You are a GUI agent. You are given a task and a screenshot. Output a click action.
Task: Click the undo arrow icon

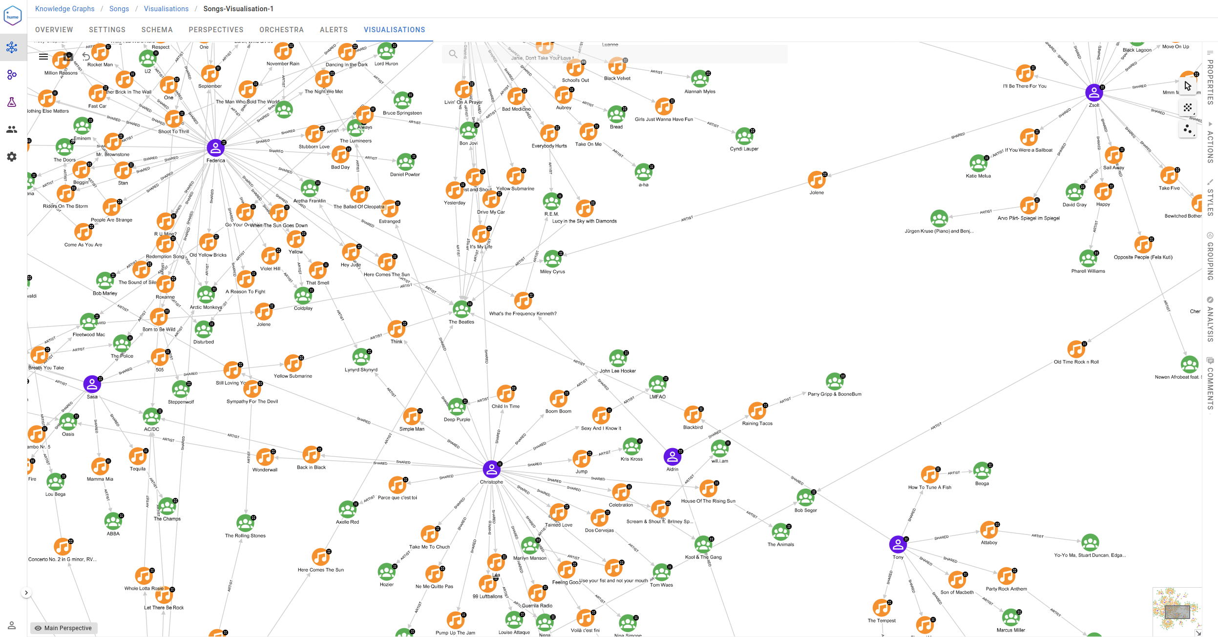pos(86,57)
